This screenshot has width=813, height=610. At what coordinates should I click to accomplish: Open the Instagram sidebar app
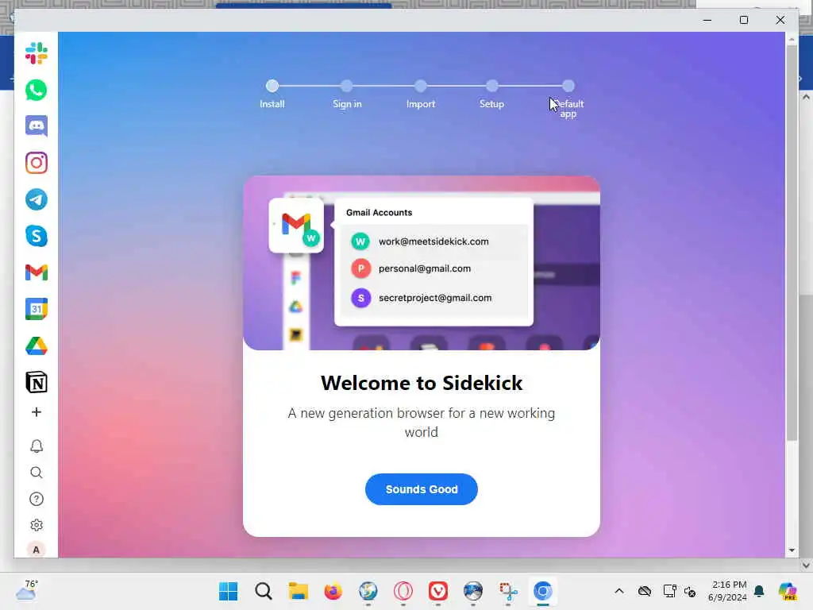click(37, 163)
